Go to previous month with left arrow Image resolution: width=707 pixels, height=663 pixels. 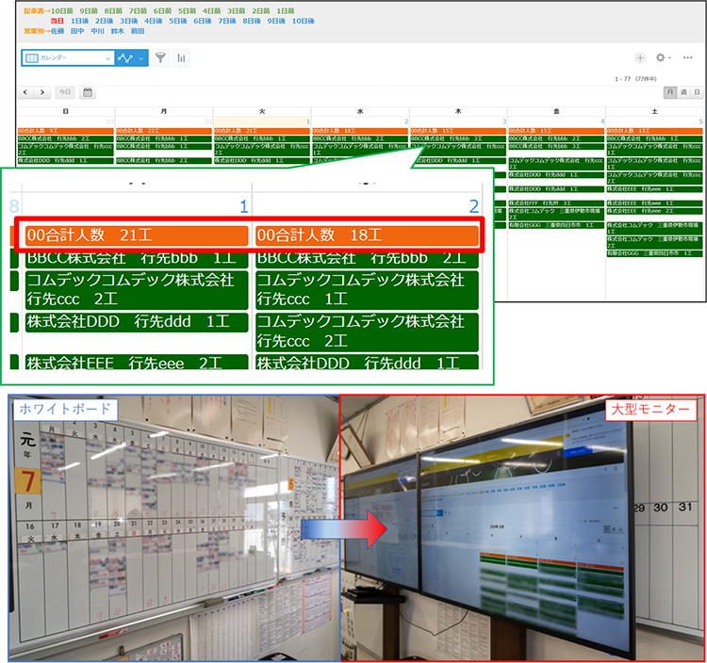(25, 92)
